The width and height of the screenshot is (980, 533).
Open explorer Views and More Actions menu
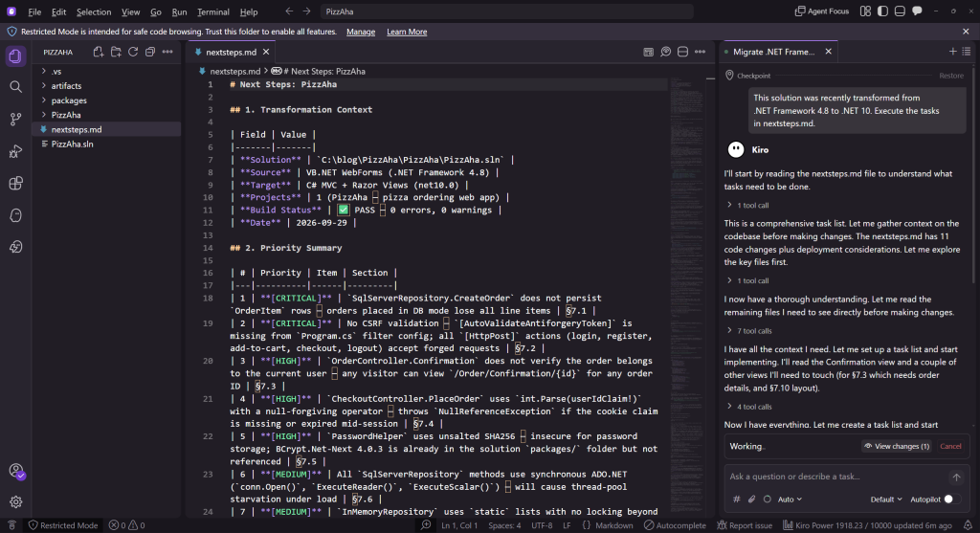coord(167,52)
